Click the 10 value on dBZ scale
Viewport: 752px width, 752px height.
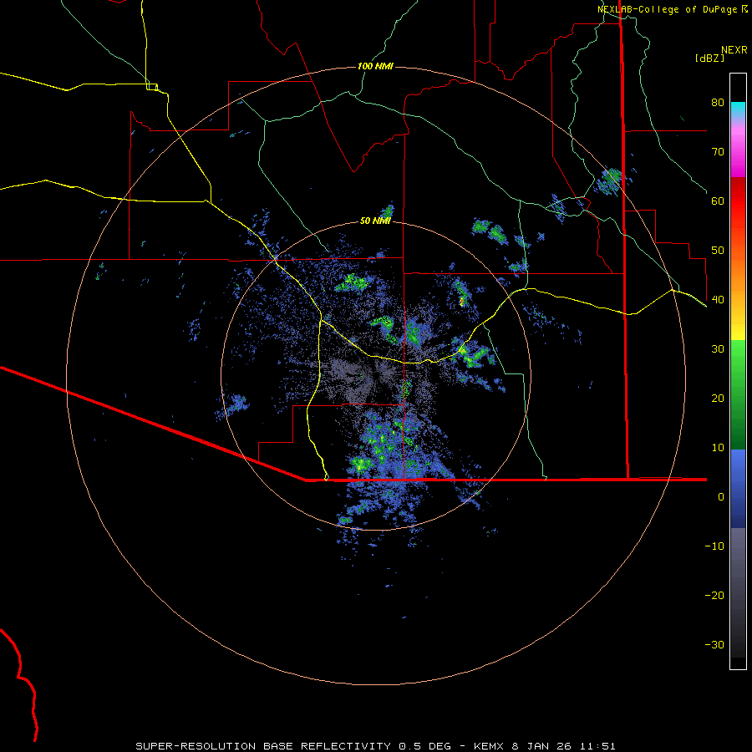click(718, 448)
